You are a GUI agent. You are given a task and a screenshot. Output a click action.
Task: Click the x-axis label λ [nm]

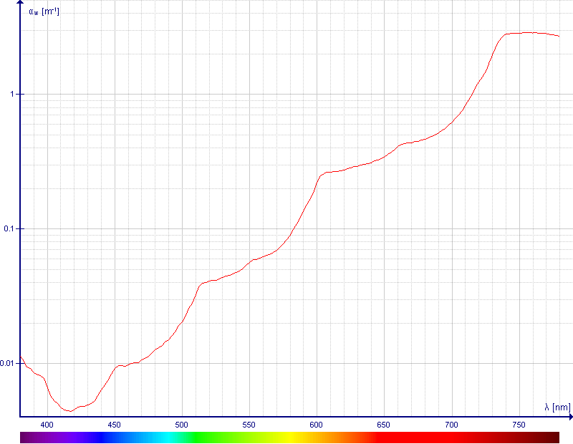[x=557, y=407]
